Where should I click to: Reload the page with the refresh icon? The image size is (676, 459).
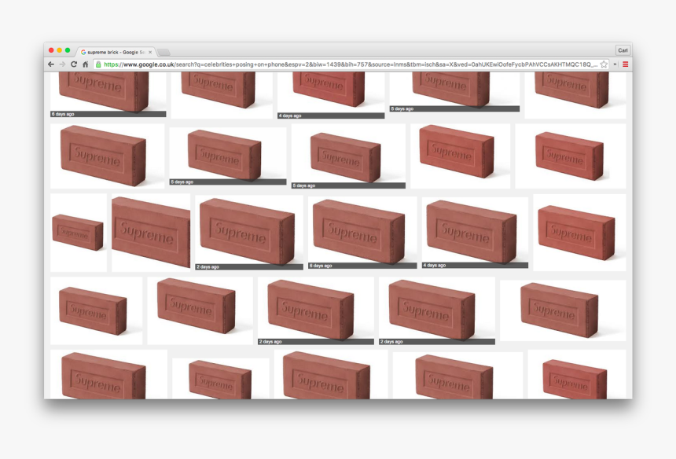[x=74, y=64]
